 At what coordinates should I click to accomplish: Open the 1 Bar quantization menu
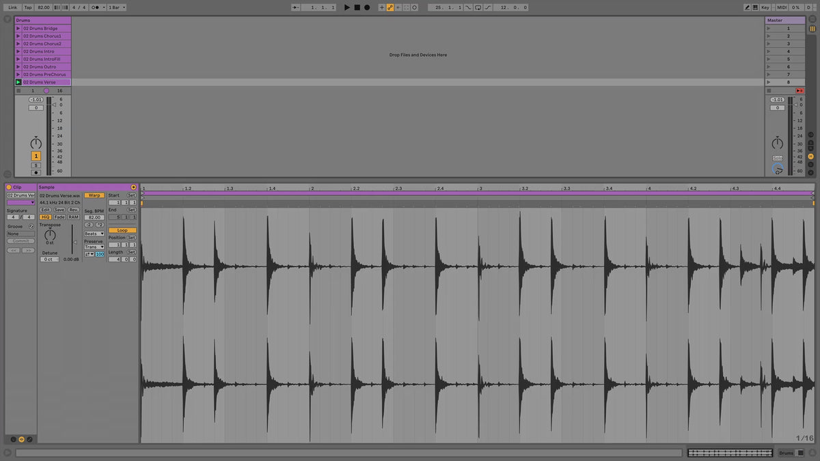click(x=116, y=8)
